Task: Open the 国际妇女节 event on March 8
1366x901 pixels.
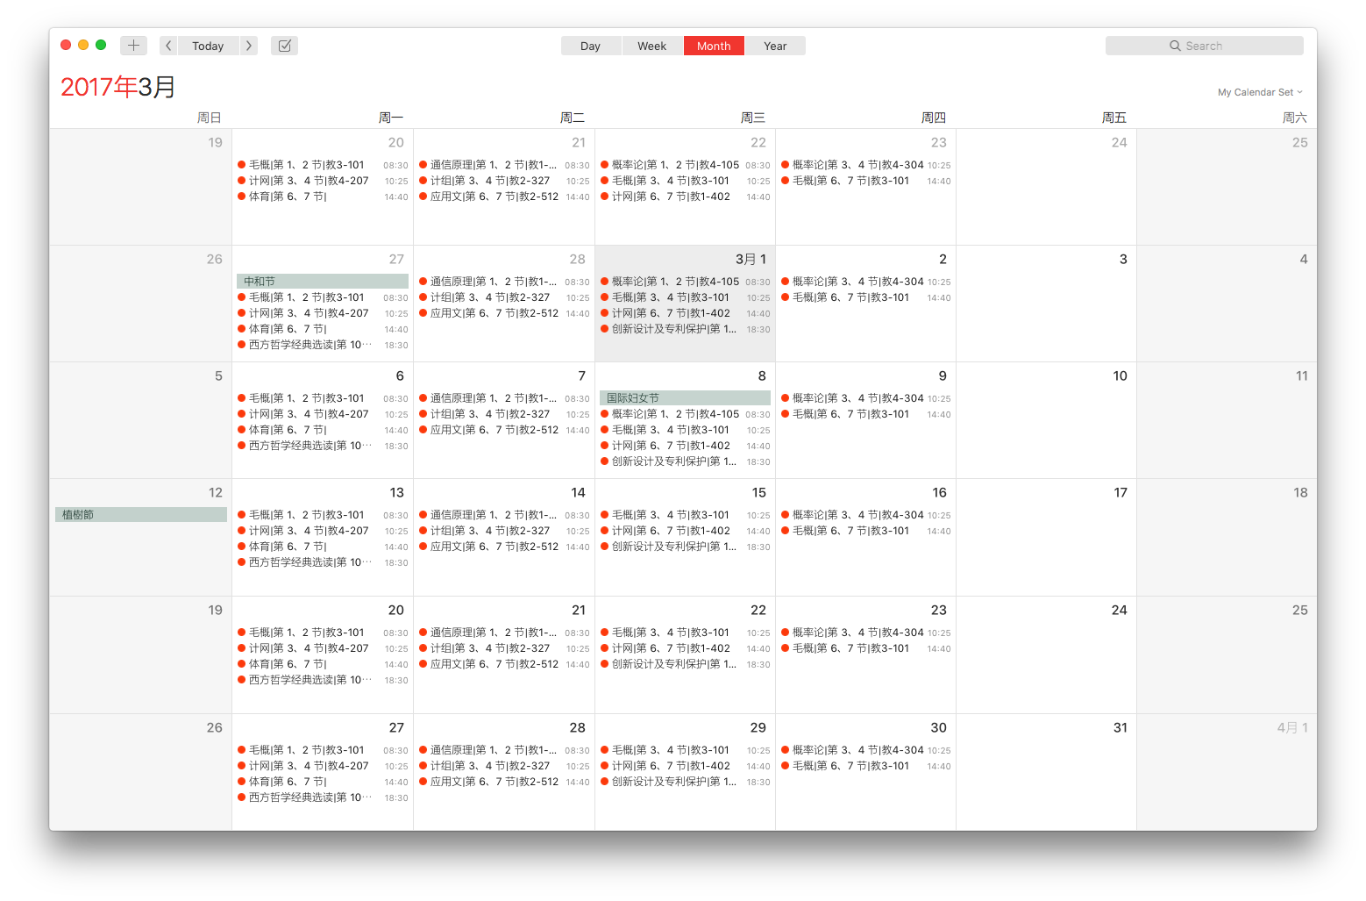Action: 686,398
